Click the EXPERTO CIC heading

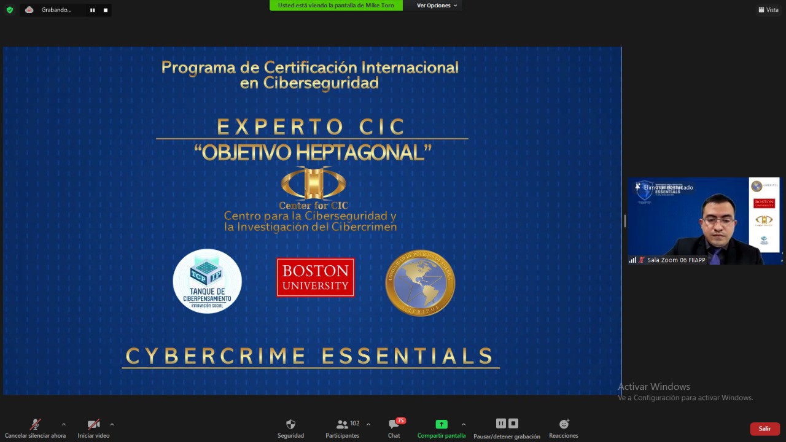pos(311,127)
